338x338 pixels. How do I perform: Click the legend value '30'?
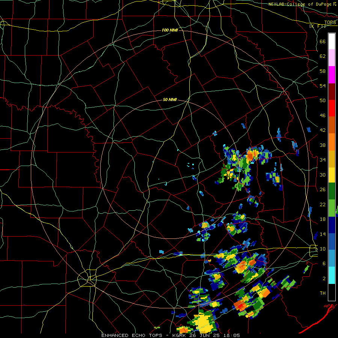(x=323, y=175)
